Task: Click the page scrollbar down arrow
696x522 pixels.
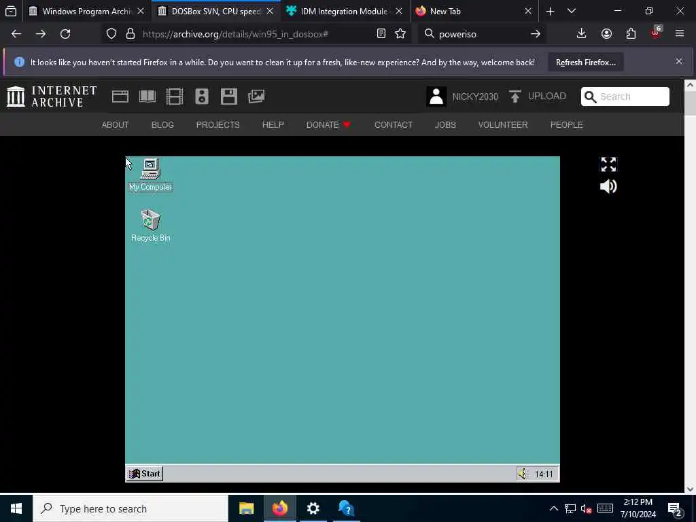Action: point(690,489)
